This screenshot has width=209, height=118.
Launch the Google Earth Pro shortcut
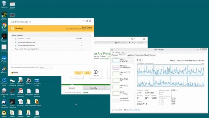click(x=4, y=92)
